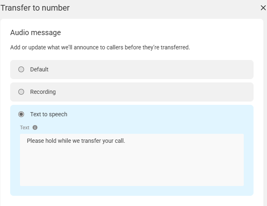
Task: Choose the Recording radio button
Action: [21, 92]
